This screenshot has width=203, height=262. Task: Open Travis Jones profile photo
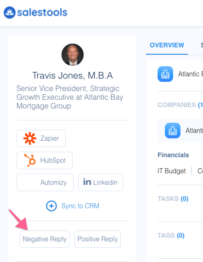point(73,55)
